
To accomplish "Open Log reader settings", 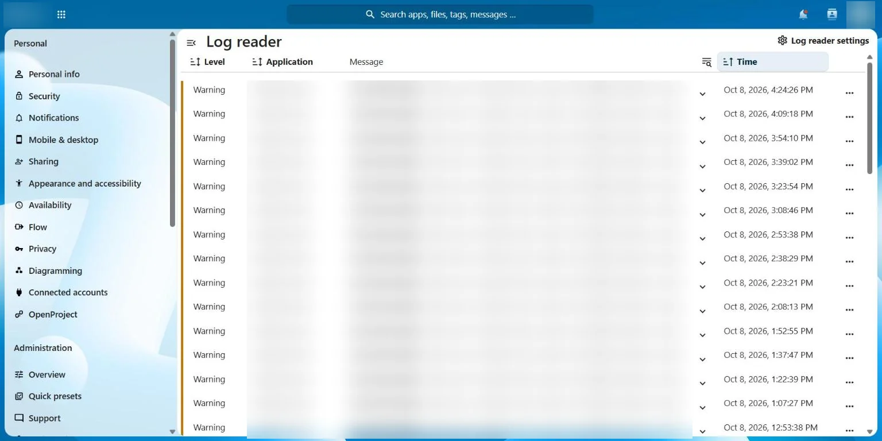I will (823, 41).
